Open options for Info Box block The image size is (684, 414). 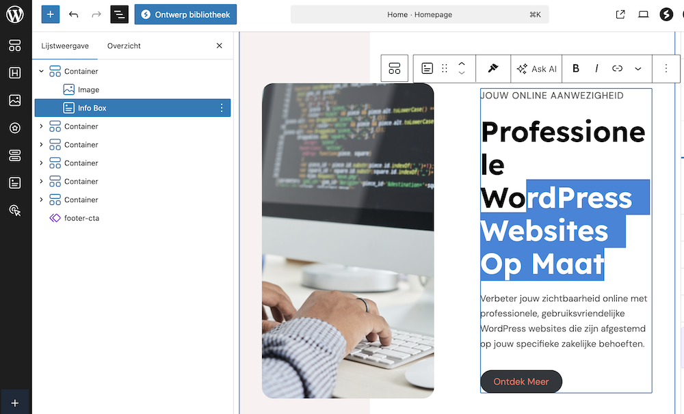tap(221, 108)
